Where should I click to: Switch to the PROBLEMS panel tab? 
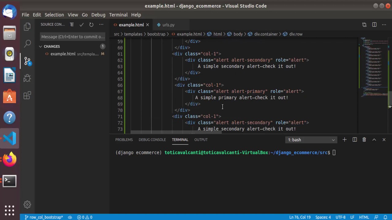click(124, 140)
